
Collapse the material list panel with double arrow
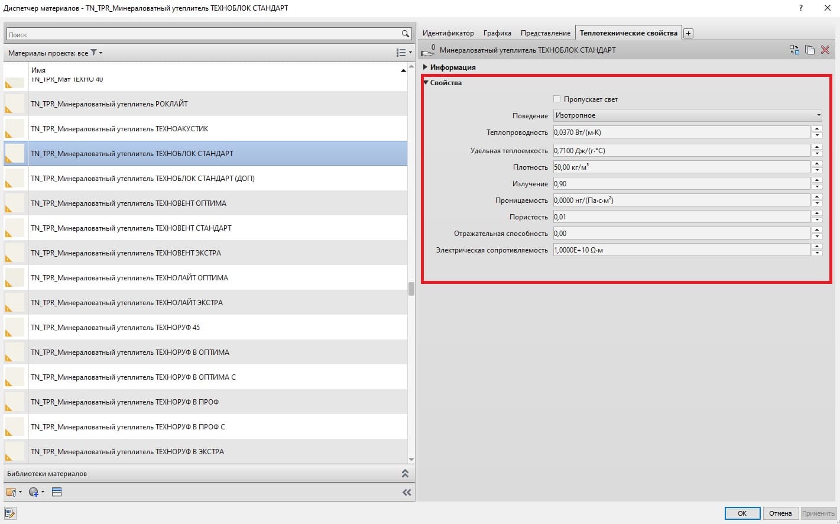point(407,492)
